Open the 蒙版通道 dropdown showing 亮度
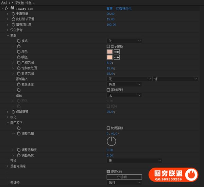Screen dimensions: 204x187 124,84
